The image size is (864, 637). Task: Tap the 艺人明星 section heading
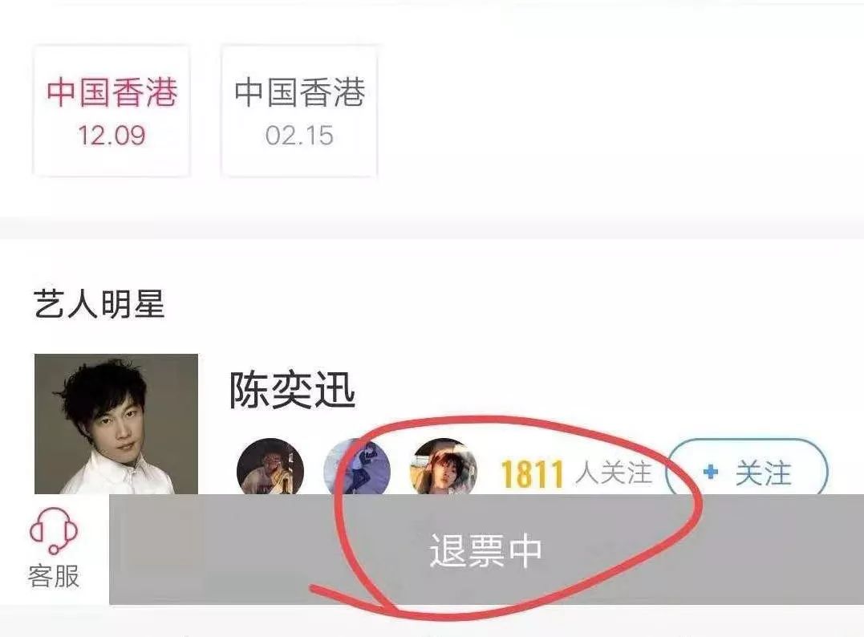[99, 303]
